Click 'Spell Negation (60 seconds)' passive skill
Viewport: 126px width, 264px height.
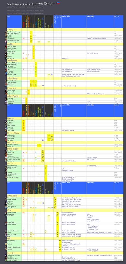69,86
